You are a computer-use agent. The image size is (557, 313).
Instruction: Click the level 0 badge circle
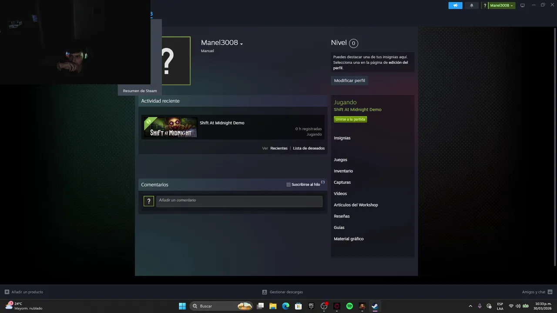pos(353,43)
